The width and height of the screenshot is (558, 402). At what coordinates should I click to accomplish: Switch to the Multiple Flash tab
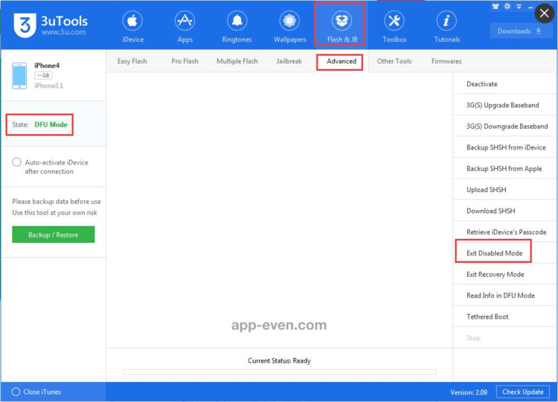[x=237, y=61]
